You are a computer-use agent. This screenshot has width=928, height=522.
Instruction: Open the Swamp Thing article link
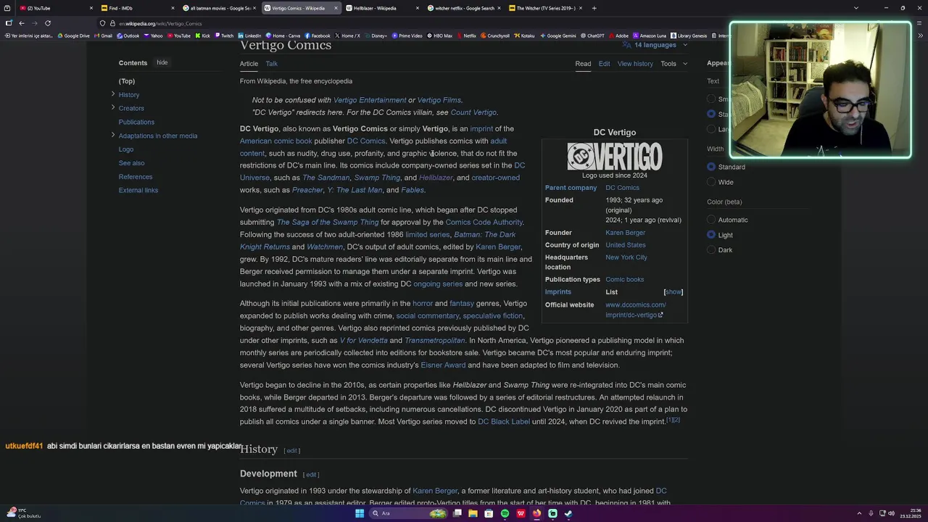tap(377, 178)
